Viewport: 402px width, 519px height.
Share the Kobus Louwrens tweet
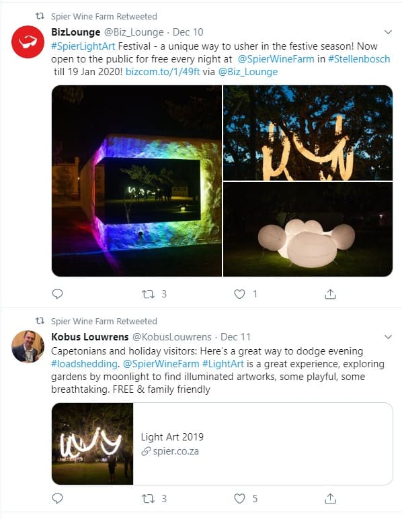tap(330, 498)
